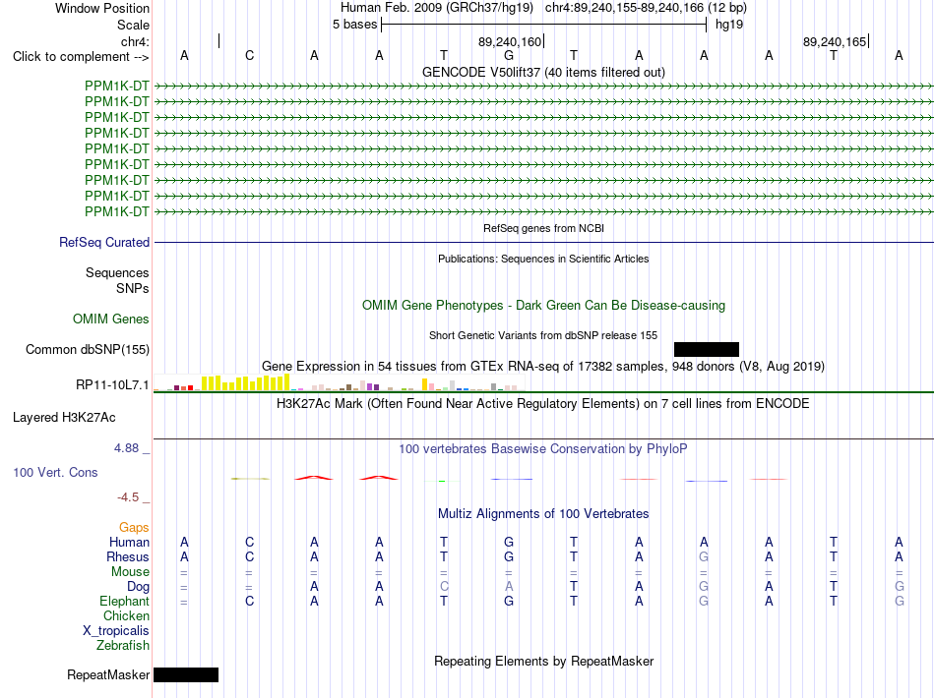The image size is (935, 698).
Task: Click the 'Sequences' track label
Action: coord(117,272)
